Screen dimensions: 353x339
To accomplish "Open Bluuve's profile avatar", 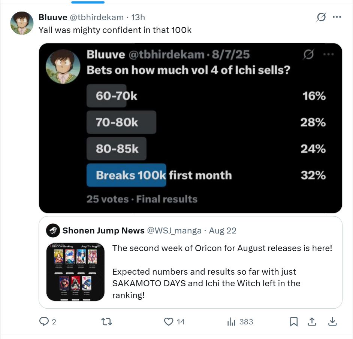I will [x=22, y=23].
